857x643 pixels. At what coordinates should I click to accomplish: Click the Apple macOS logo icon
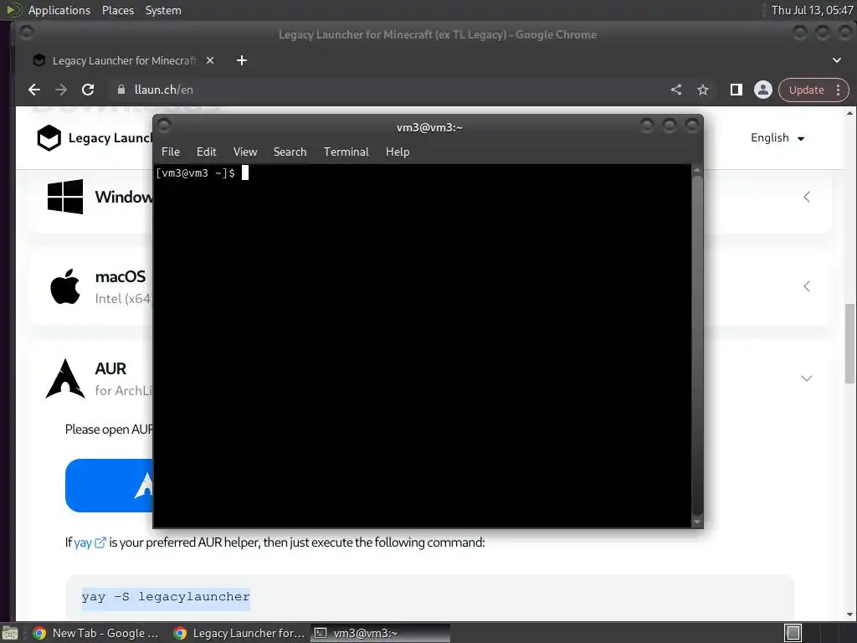pyautogui.click(x=65, y=286)
